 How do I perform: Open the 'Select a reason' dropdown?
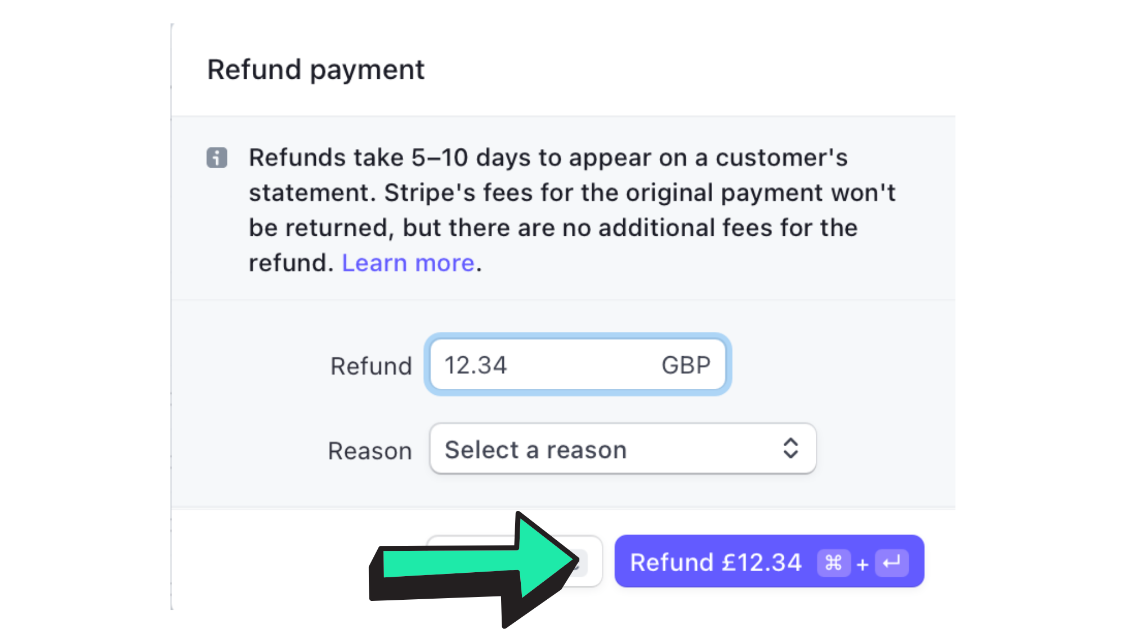tap(622, 448)
